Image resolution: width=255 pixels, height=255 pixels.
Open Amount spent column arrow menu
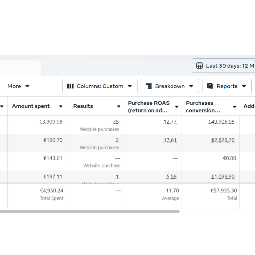tap(61, 107)
